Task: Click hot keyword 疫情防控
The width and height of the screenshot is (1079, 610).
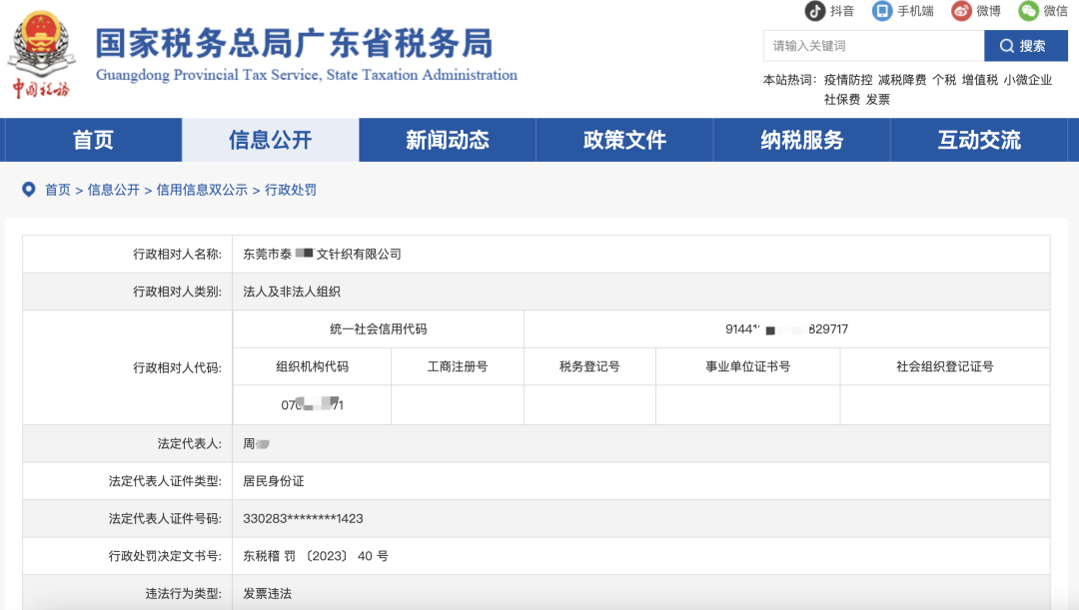Action: 848,80
